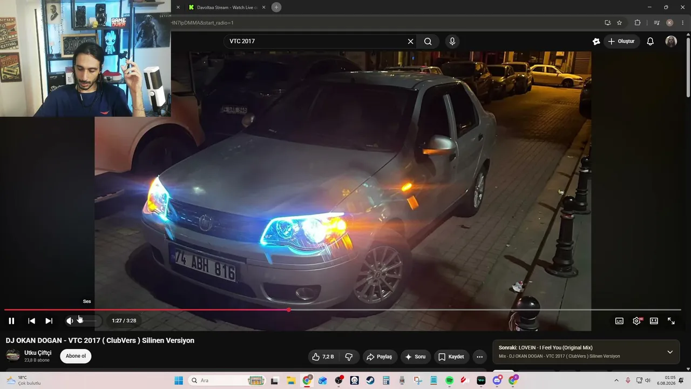
Task: Click the taskbar Ara search box
Action: point(227,380)
